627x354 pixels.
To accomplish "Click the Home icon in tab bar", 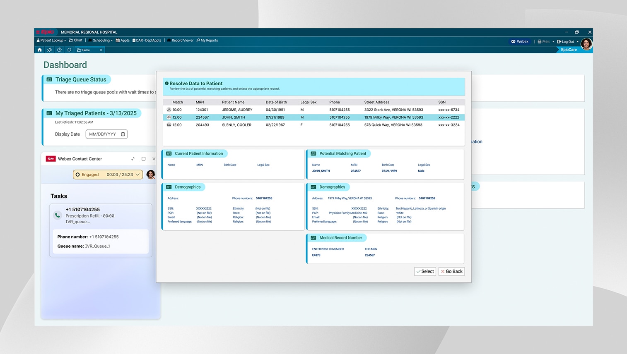I will pos(40,50).
